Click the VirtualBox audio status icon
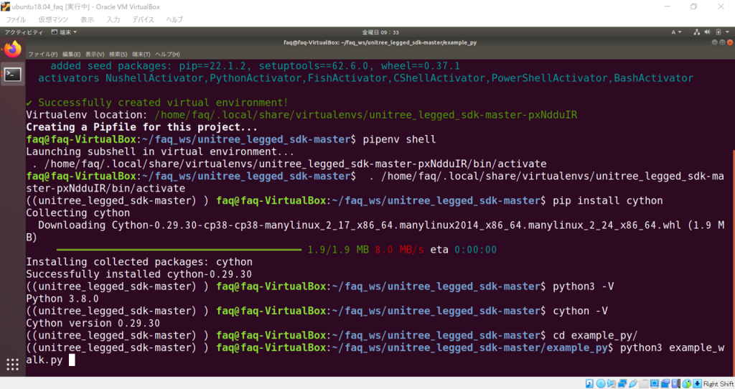This screenshot has width=735, height=389. (x=612, y=383)
